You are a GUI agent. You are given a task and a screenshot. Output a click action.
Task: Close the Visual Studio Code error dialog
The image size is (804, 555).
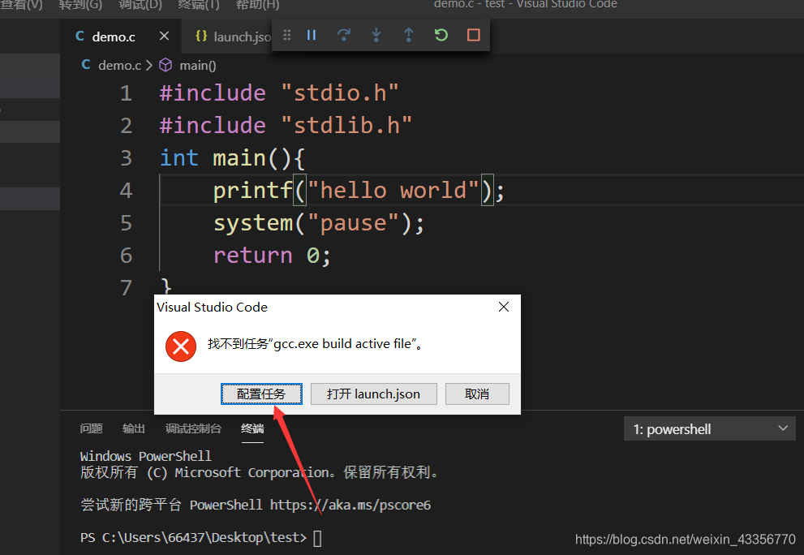click(504, 307)
